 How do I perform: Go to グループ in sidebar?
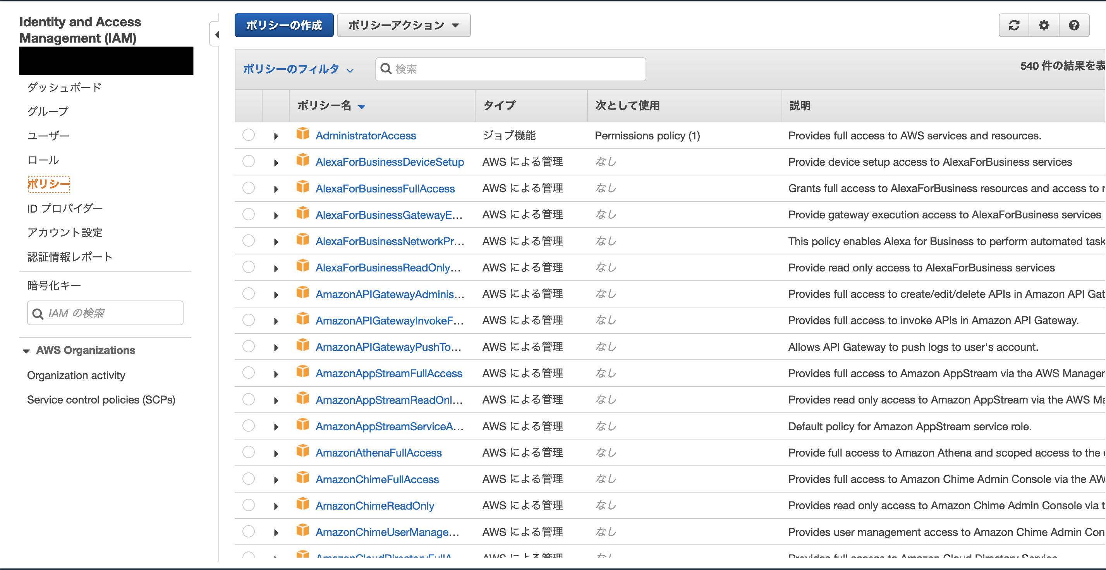48,112
